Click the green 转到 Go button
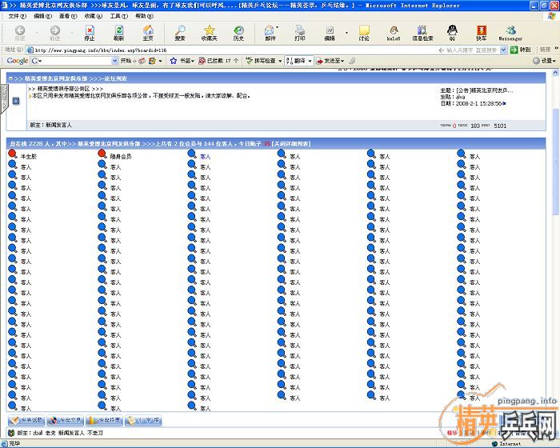This screenshot has height=448, width=560. (521, 50)
